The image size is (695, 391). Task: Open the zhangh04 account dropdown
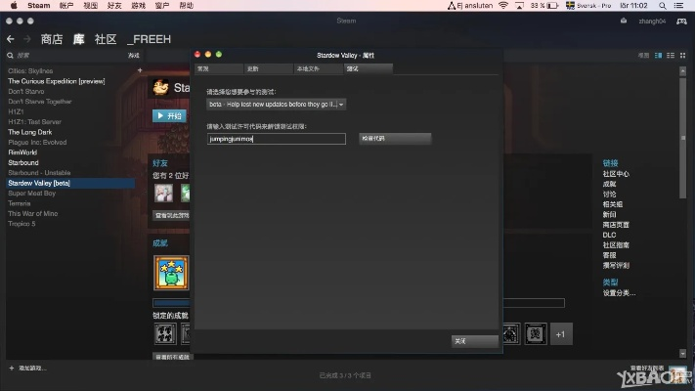point(652,21)
